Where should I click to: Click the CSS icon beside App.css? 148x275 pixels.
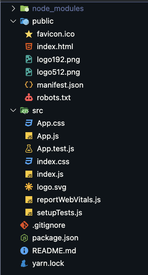pos(29,123)
